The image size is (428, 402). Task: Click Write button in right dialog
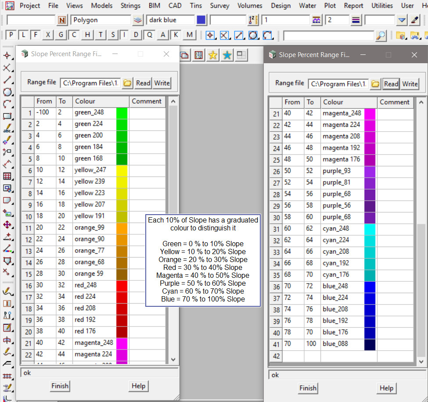click(410, 84)
